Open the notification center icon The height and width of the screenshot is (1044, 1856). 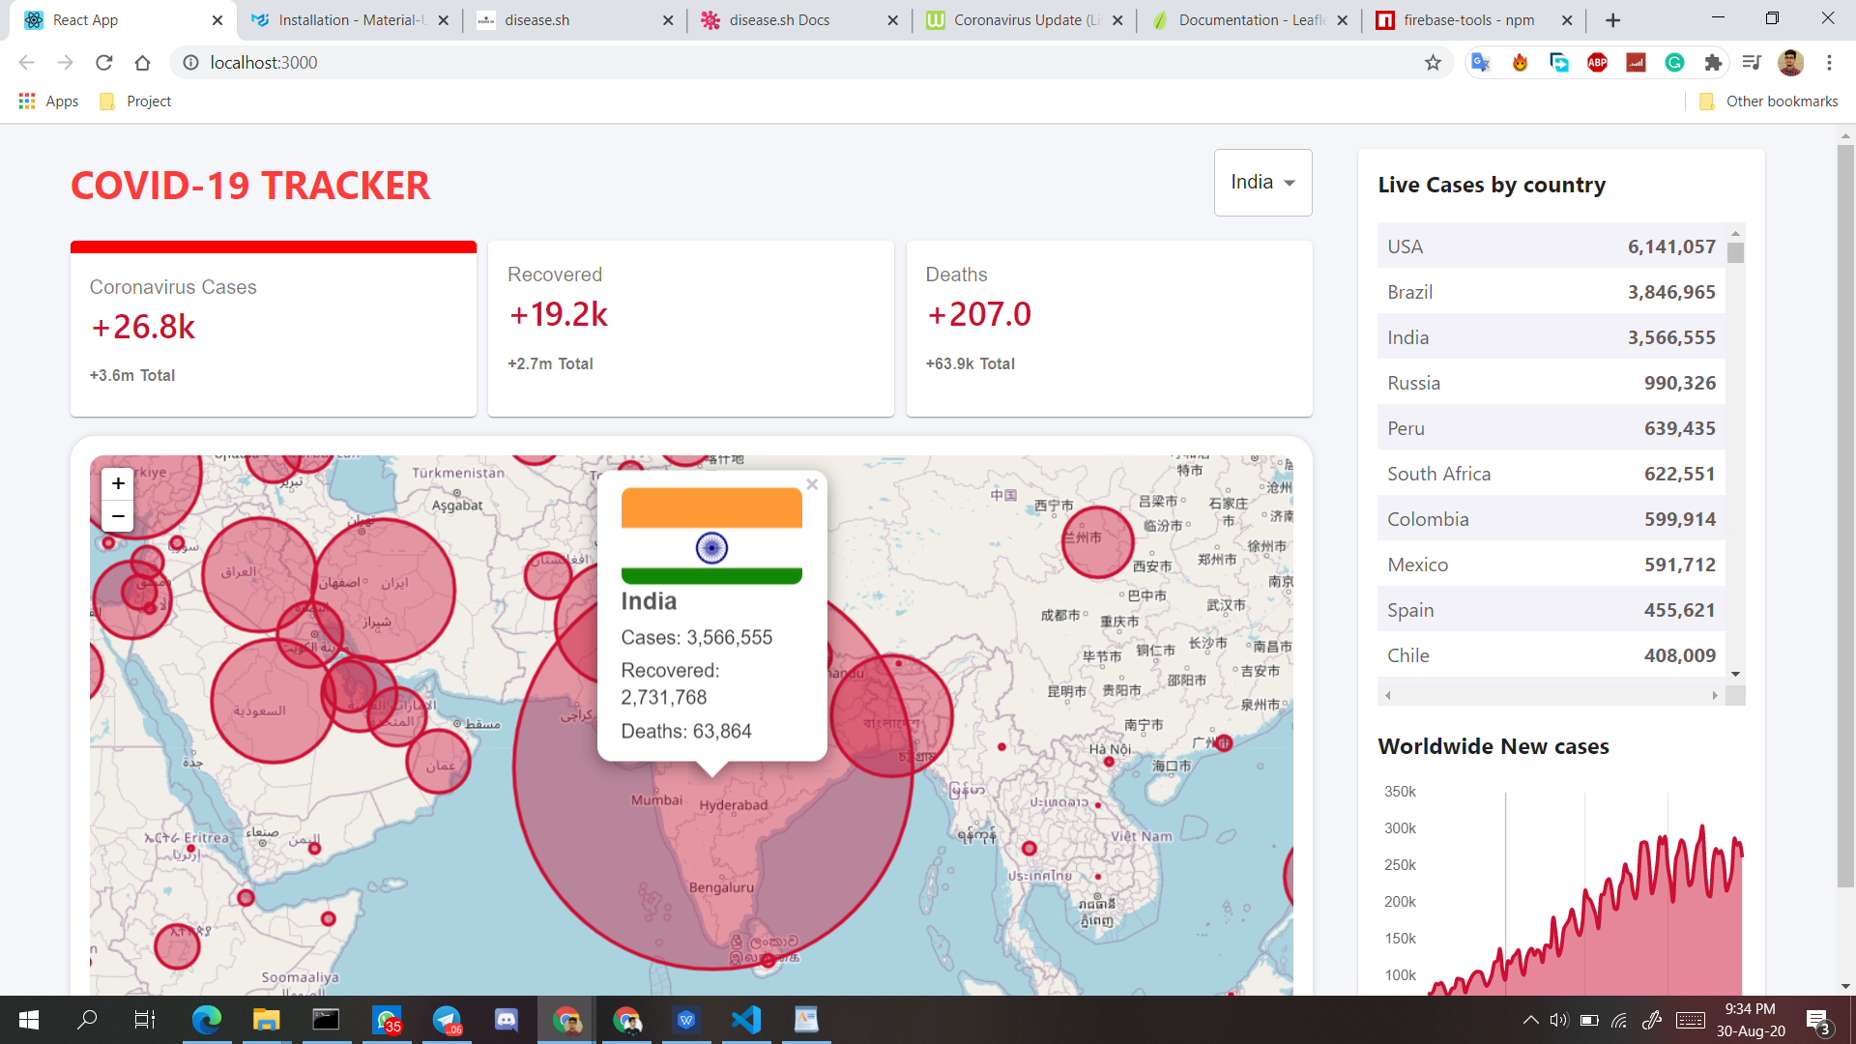pyautogui.click(x=1817, y=1020)
